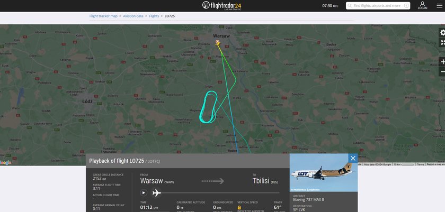Image resolution: width=445 pixels, height=212 pixels.
Task: Click the holding pattern loop on map
Action: point(209,107)
